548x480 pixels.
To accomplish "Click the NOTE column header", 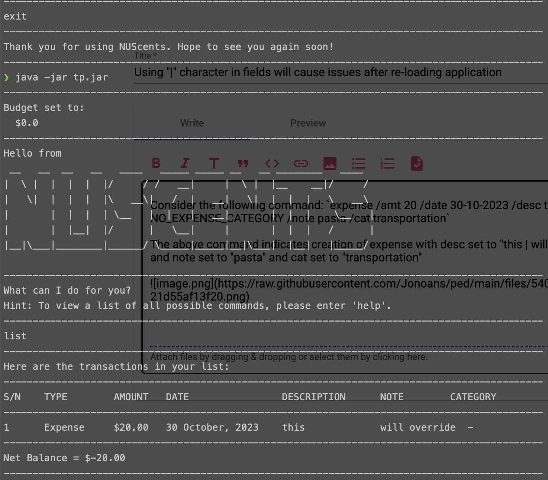I will click(391, 397).
